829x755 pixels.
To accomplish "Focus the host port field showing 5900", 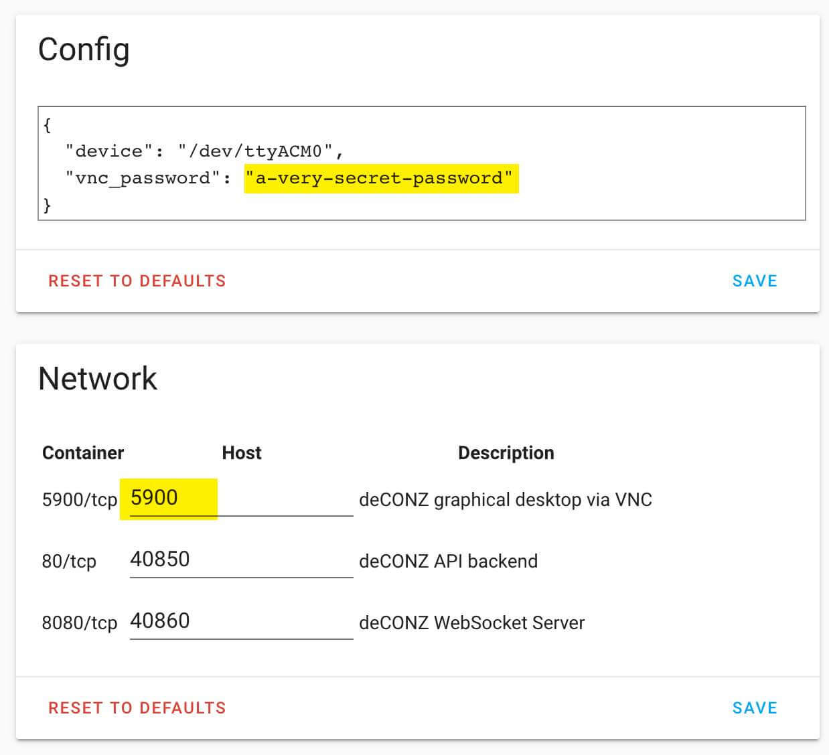I will coord(241,499).
